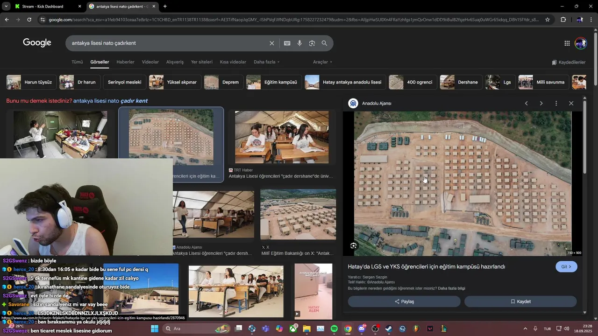Open Kaydedilenler saved items
Screen dimensions: 598x336
(569, 62)
